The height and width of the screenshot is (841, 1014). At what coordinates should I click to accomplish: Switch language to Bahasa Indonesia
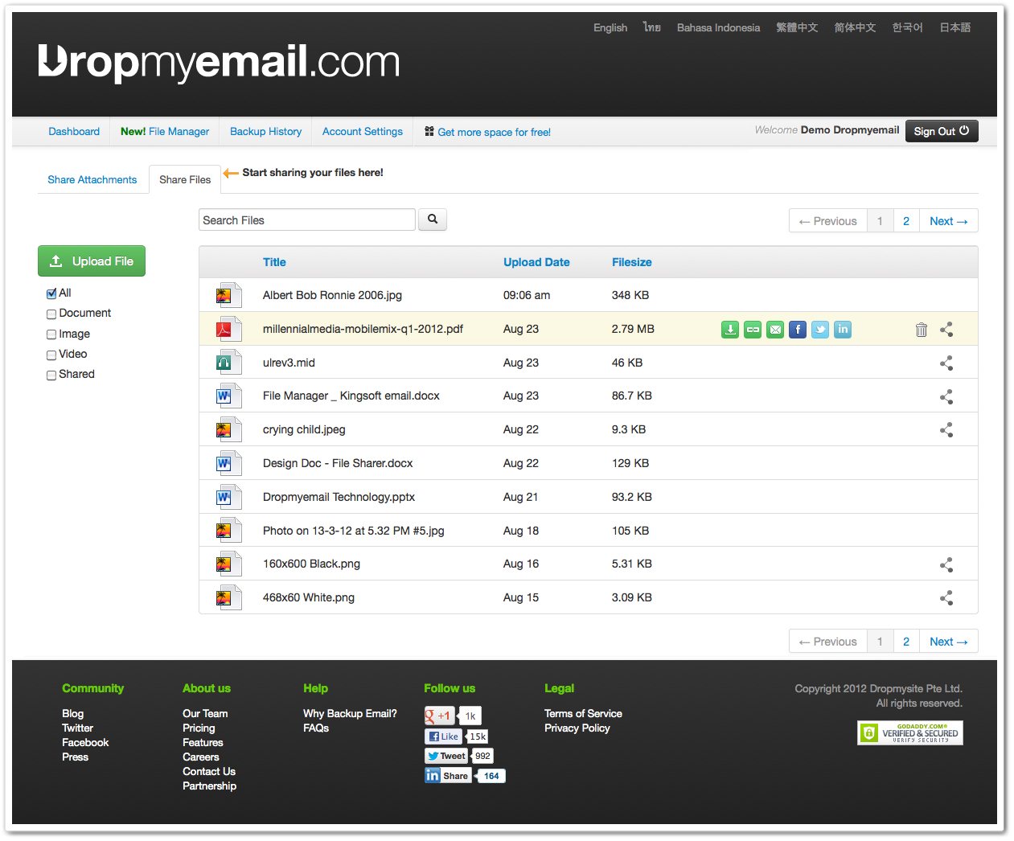pos(718,27)
